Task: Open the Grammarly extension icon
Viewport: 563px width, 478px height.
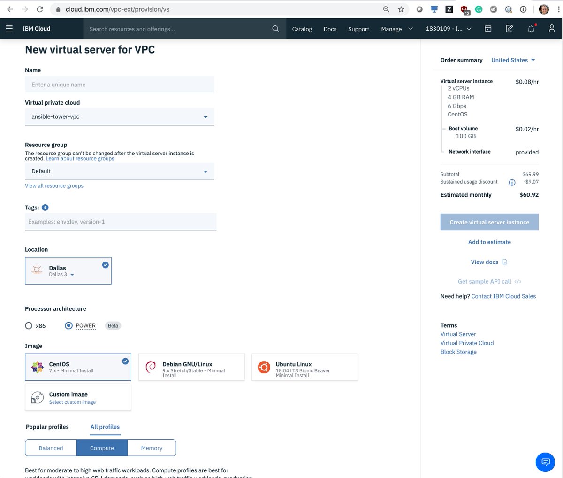Action: (x=479, y=9)
